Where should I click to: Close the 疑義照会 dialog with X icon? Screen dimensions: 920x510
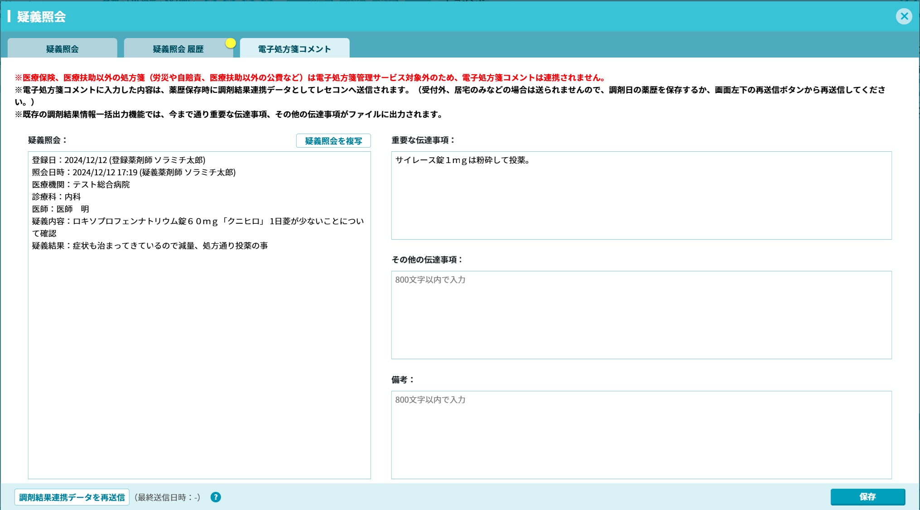point(904,17)
